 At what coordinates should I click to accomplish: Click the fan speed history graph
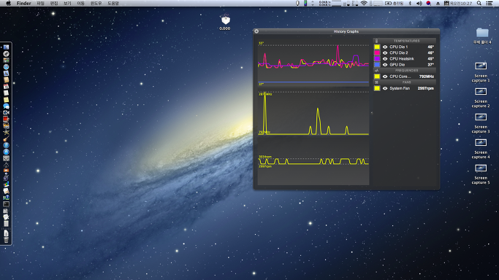pos(313,162)
